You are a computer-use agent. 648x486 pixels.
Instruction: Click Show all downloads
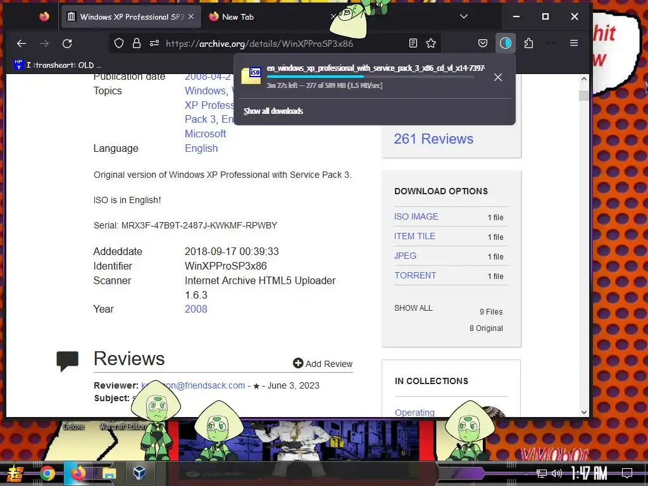click(x=273, y=111)
